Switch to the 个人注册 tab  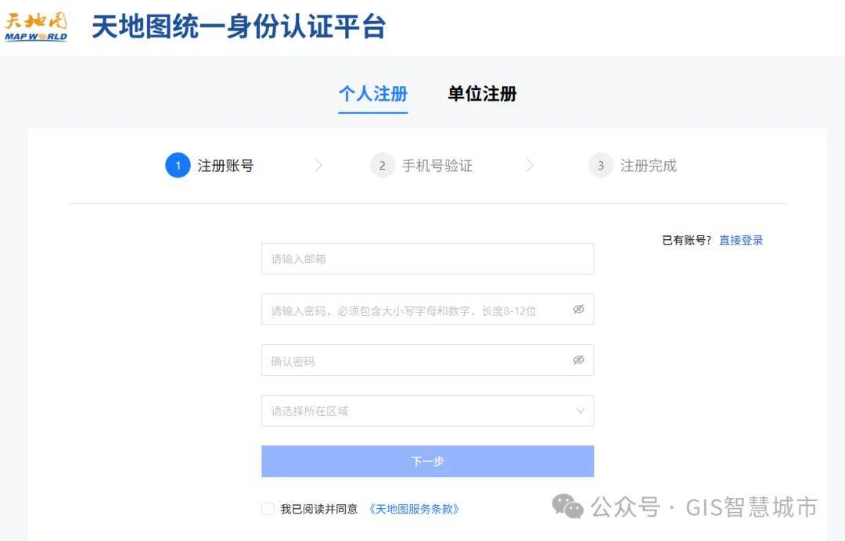(x=372, y=94)
